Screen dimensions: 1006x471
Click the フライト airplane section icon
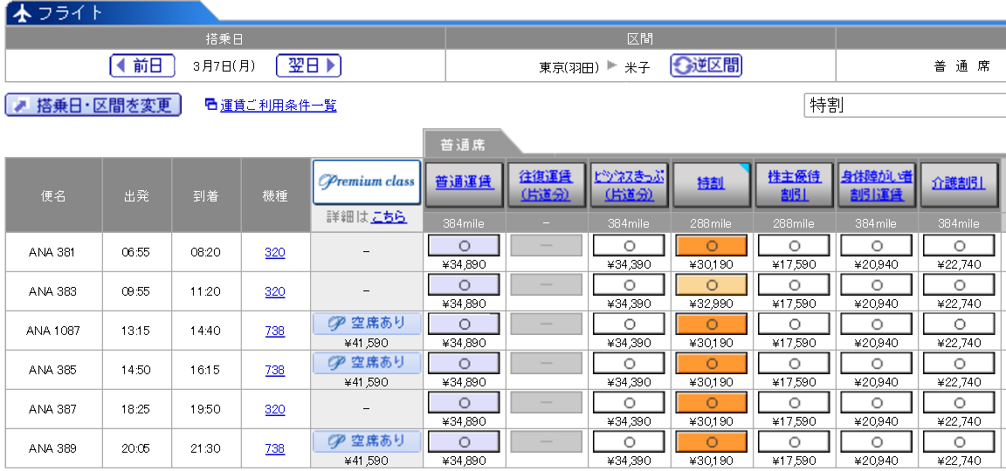tap(23, 13)
